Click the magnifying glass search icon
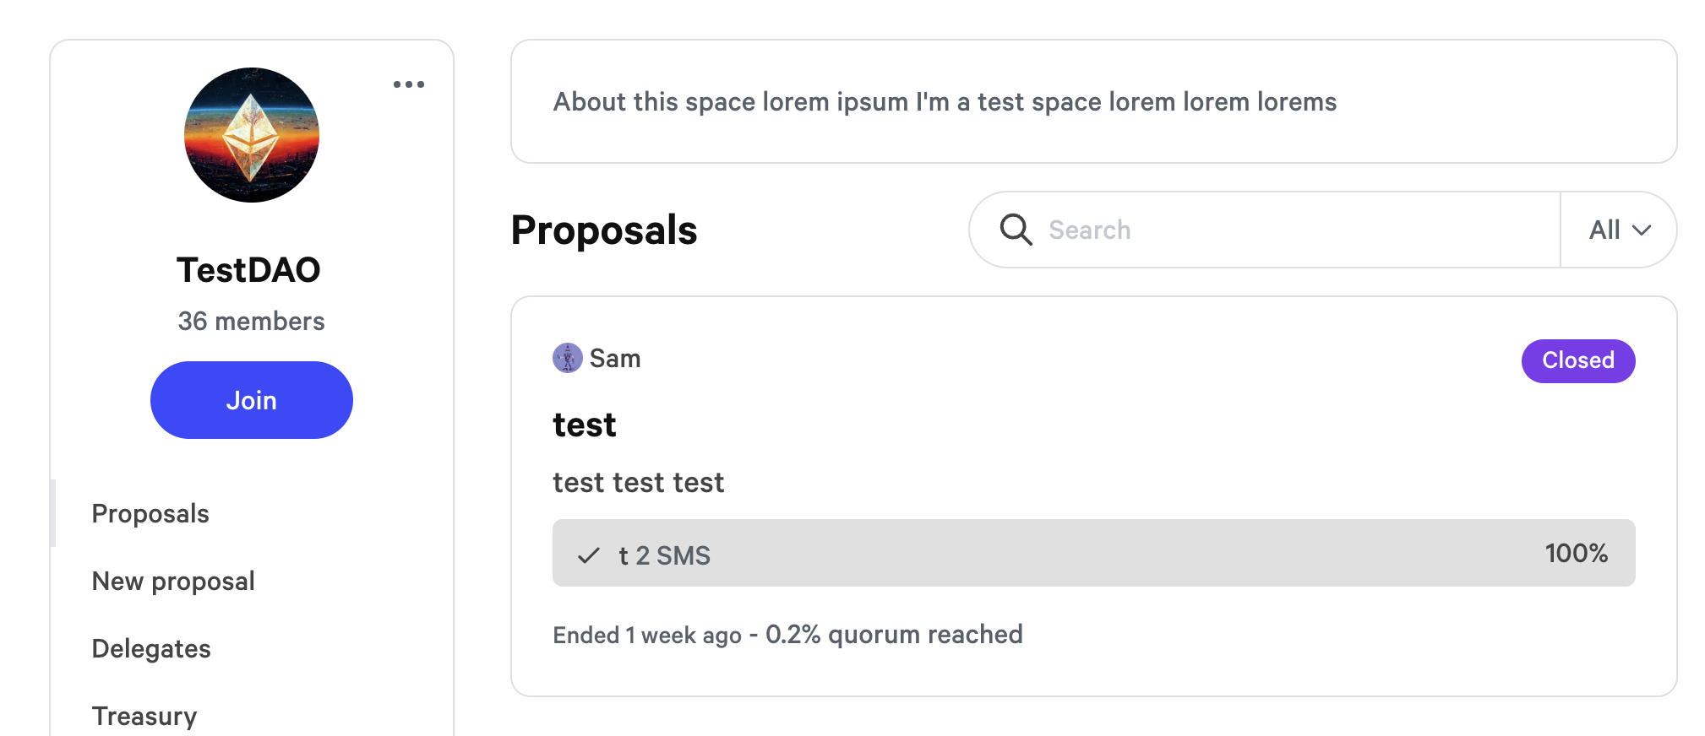Image resolution: width=1705 pixels, height=736 pixels. pyautogui.click(x=1016, y=230)
